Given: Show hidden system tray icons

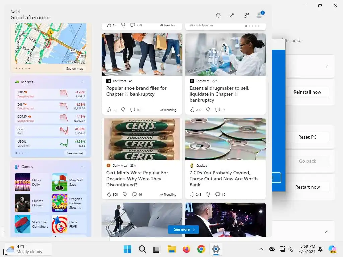Looking at the screenshot, I should [x=261, y=249].
